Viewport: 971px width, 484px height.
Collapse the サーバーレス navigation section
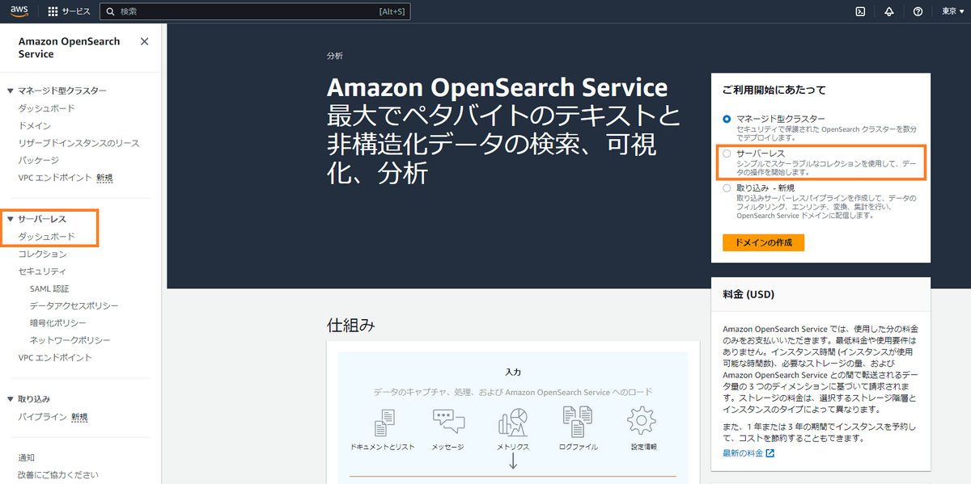pos(11,219)
